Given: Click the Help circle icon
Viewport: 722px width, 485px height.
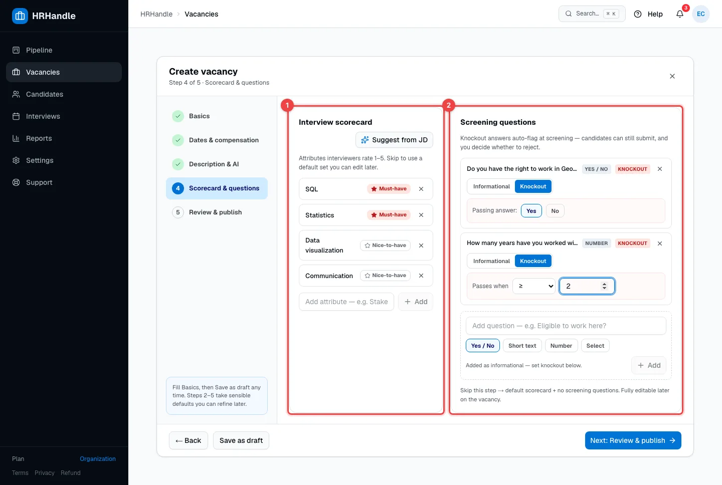Looking at the screenshot, I should click(x=638, y=14).
